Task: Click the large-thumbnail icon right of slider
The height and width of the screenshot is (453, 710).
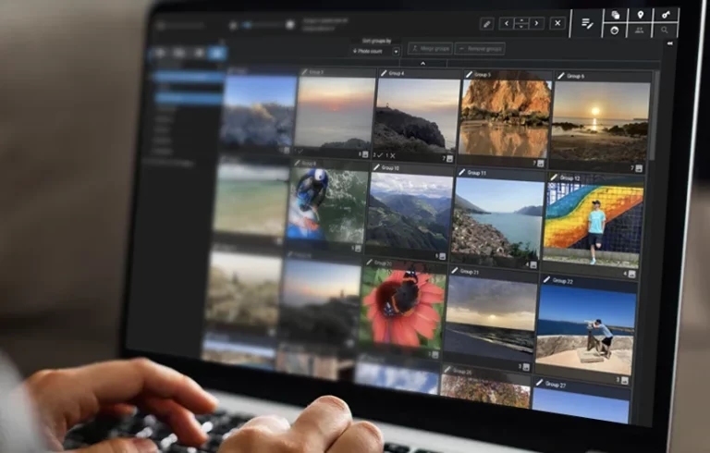Action: [x=290, y=24]
